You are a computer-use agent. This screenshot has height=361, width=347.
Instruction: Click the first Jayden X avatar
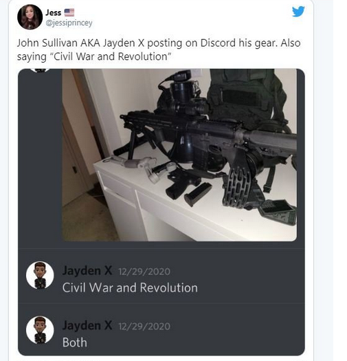[40, 275]
